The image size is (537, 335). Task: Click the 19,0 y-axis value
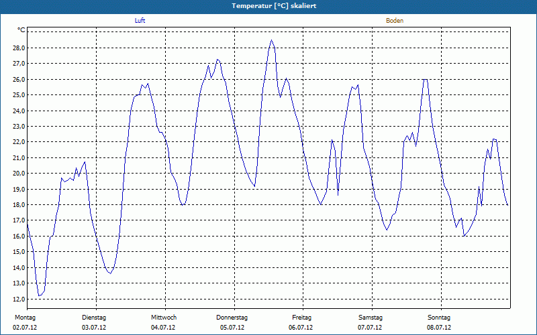tap(19, 189)
